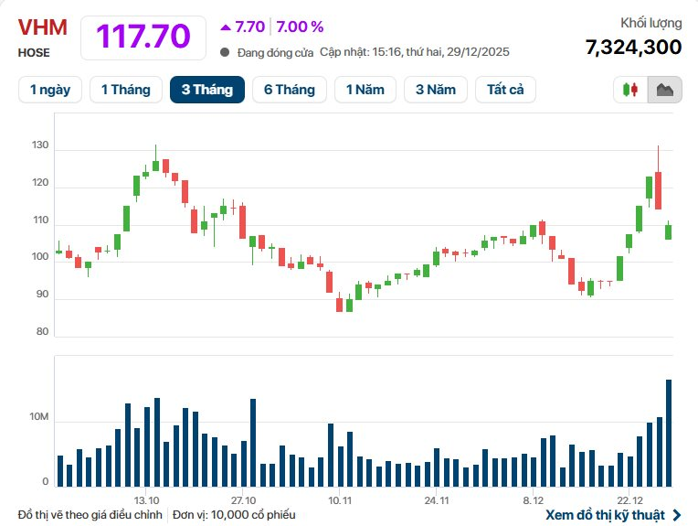
Task: Click the HOSE exchange label
Action: tap(34, 53)
